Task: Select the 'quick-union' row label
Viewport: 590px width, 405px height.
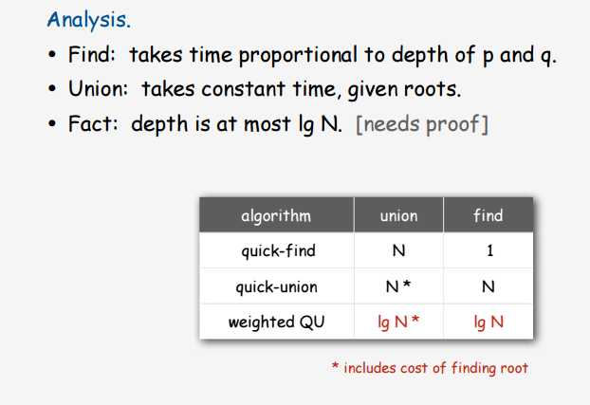Action: point(277,287)
